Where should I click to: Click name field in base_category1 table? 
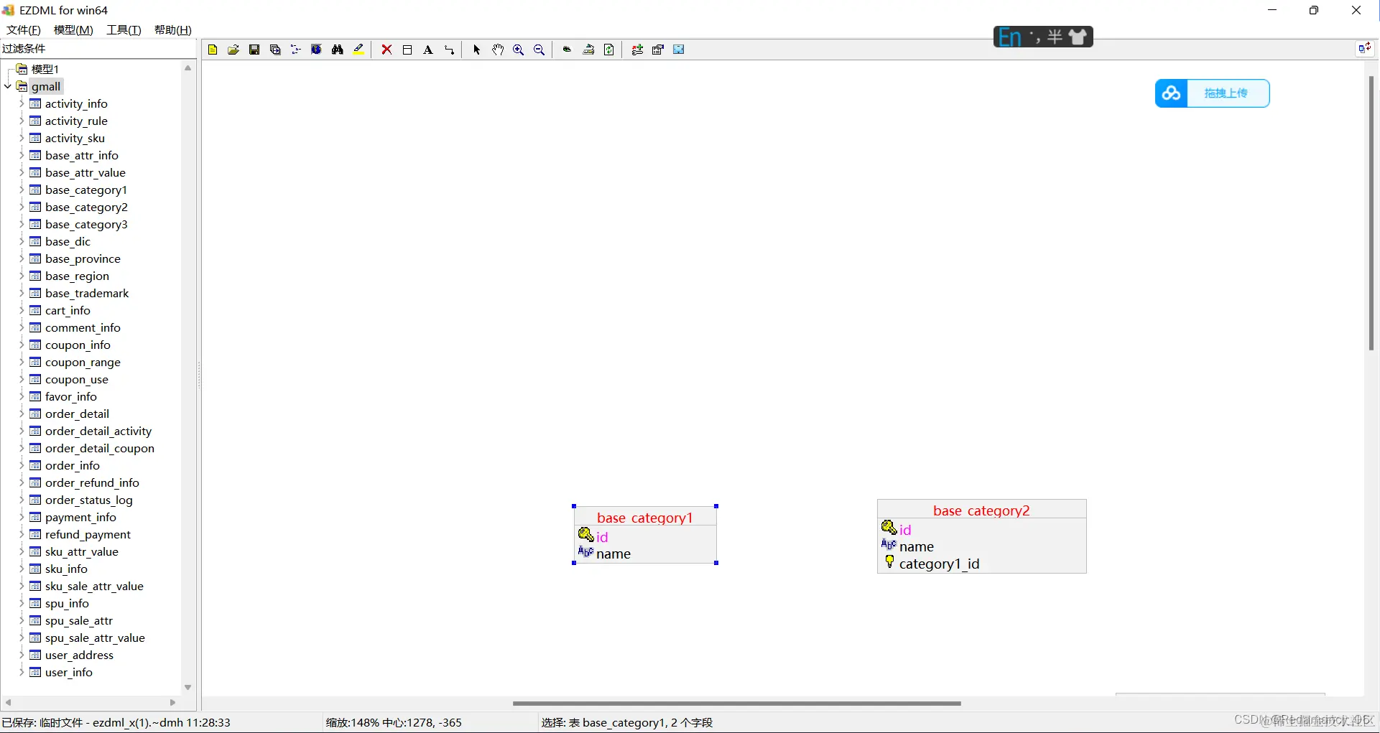[x=613, y=554]
